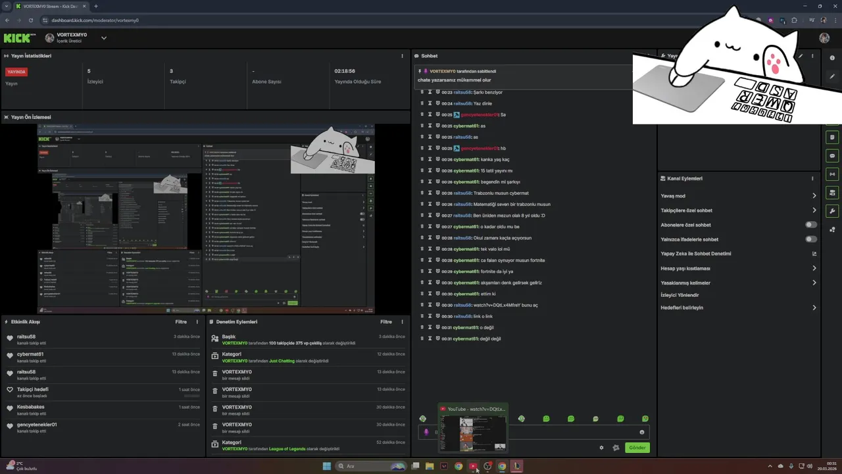Click the camera layout icon in right sidebar
Image resolution: width=842 pixels, height=474 pixels.
832,193
